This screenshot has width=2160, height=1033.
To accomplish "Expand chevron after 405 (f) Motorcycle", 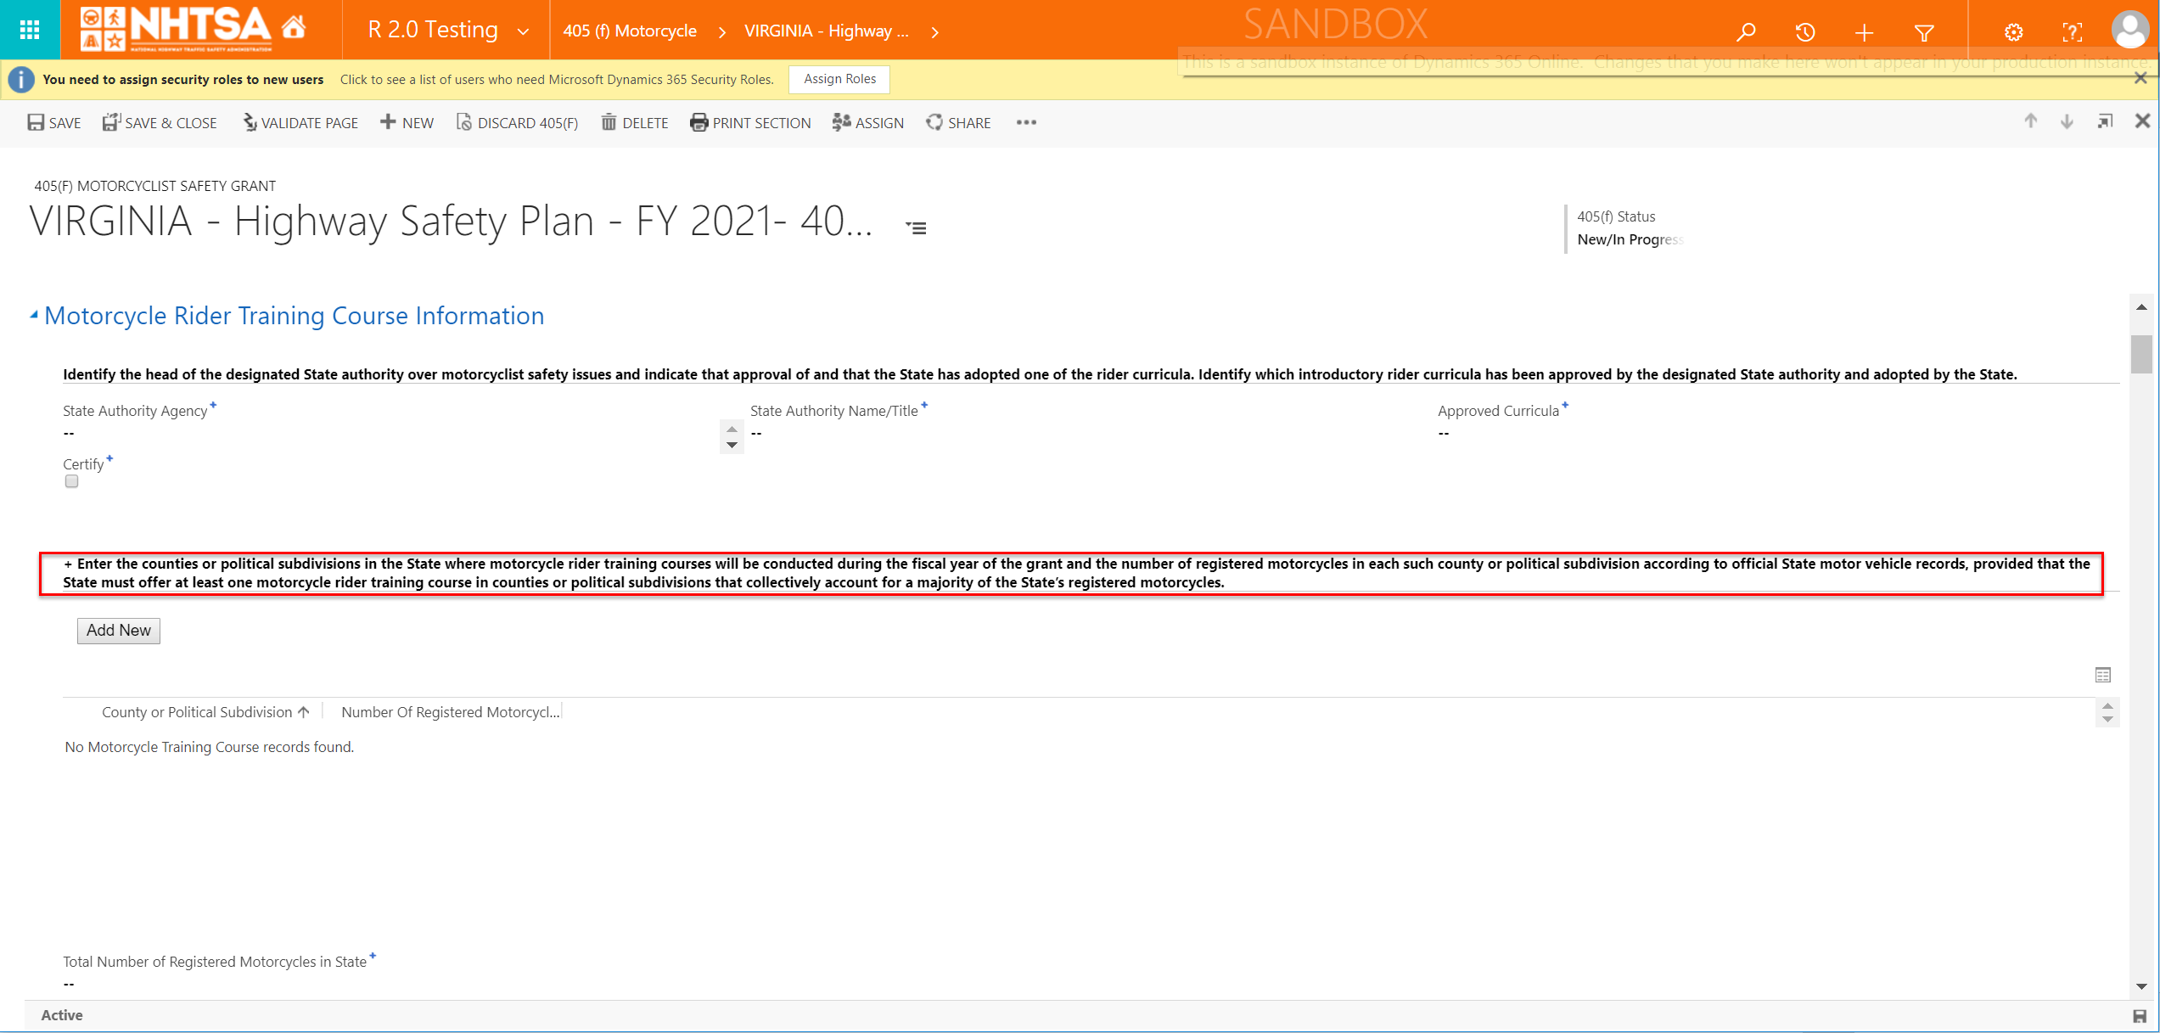I will (721, 31).
